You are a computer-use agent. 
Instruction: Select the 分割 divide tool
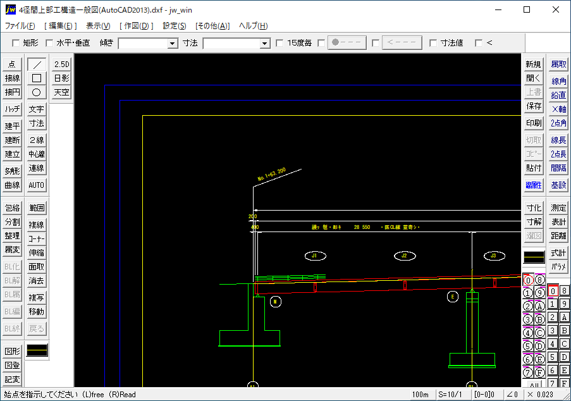[x=12, y=222]
